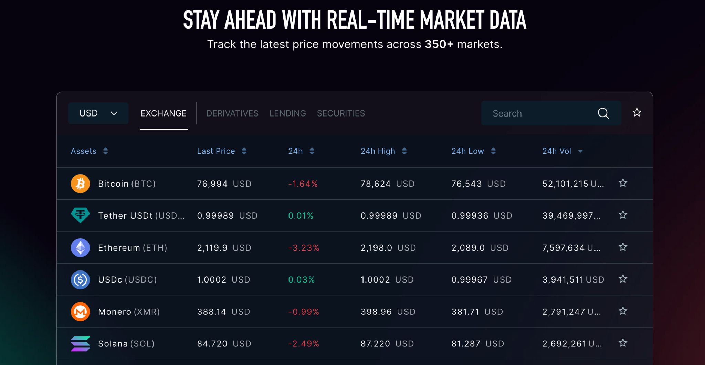Click the Tether USDt logo icon
Screen dimensions: 705x365
tap(80, 215)
